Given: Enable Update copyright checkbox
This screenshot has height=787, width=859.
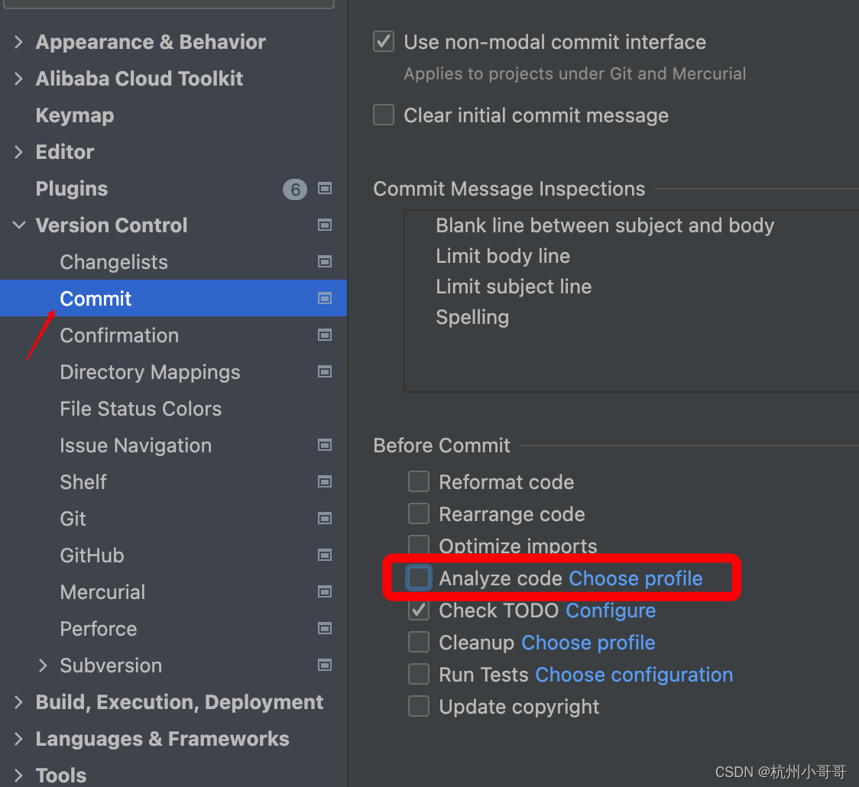Looking at the screenshot, I should click(419, 706).
